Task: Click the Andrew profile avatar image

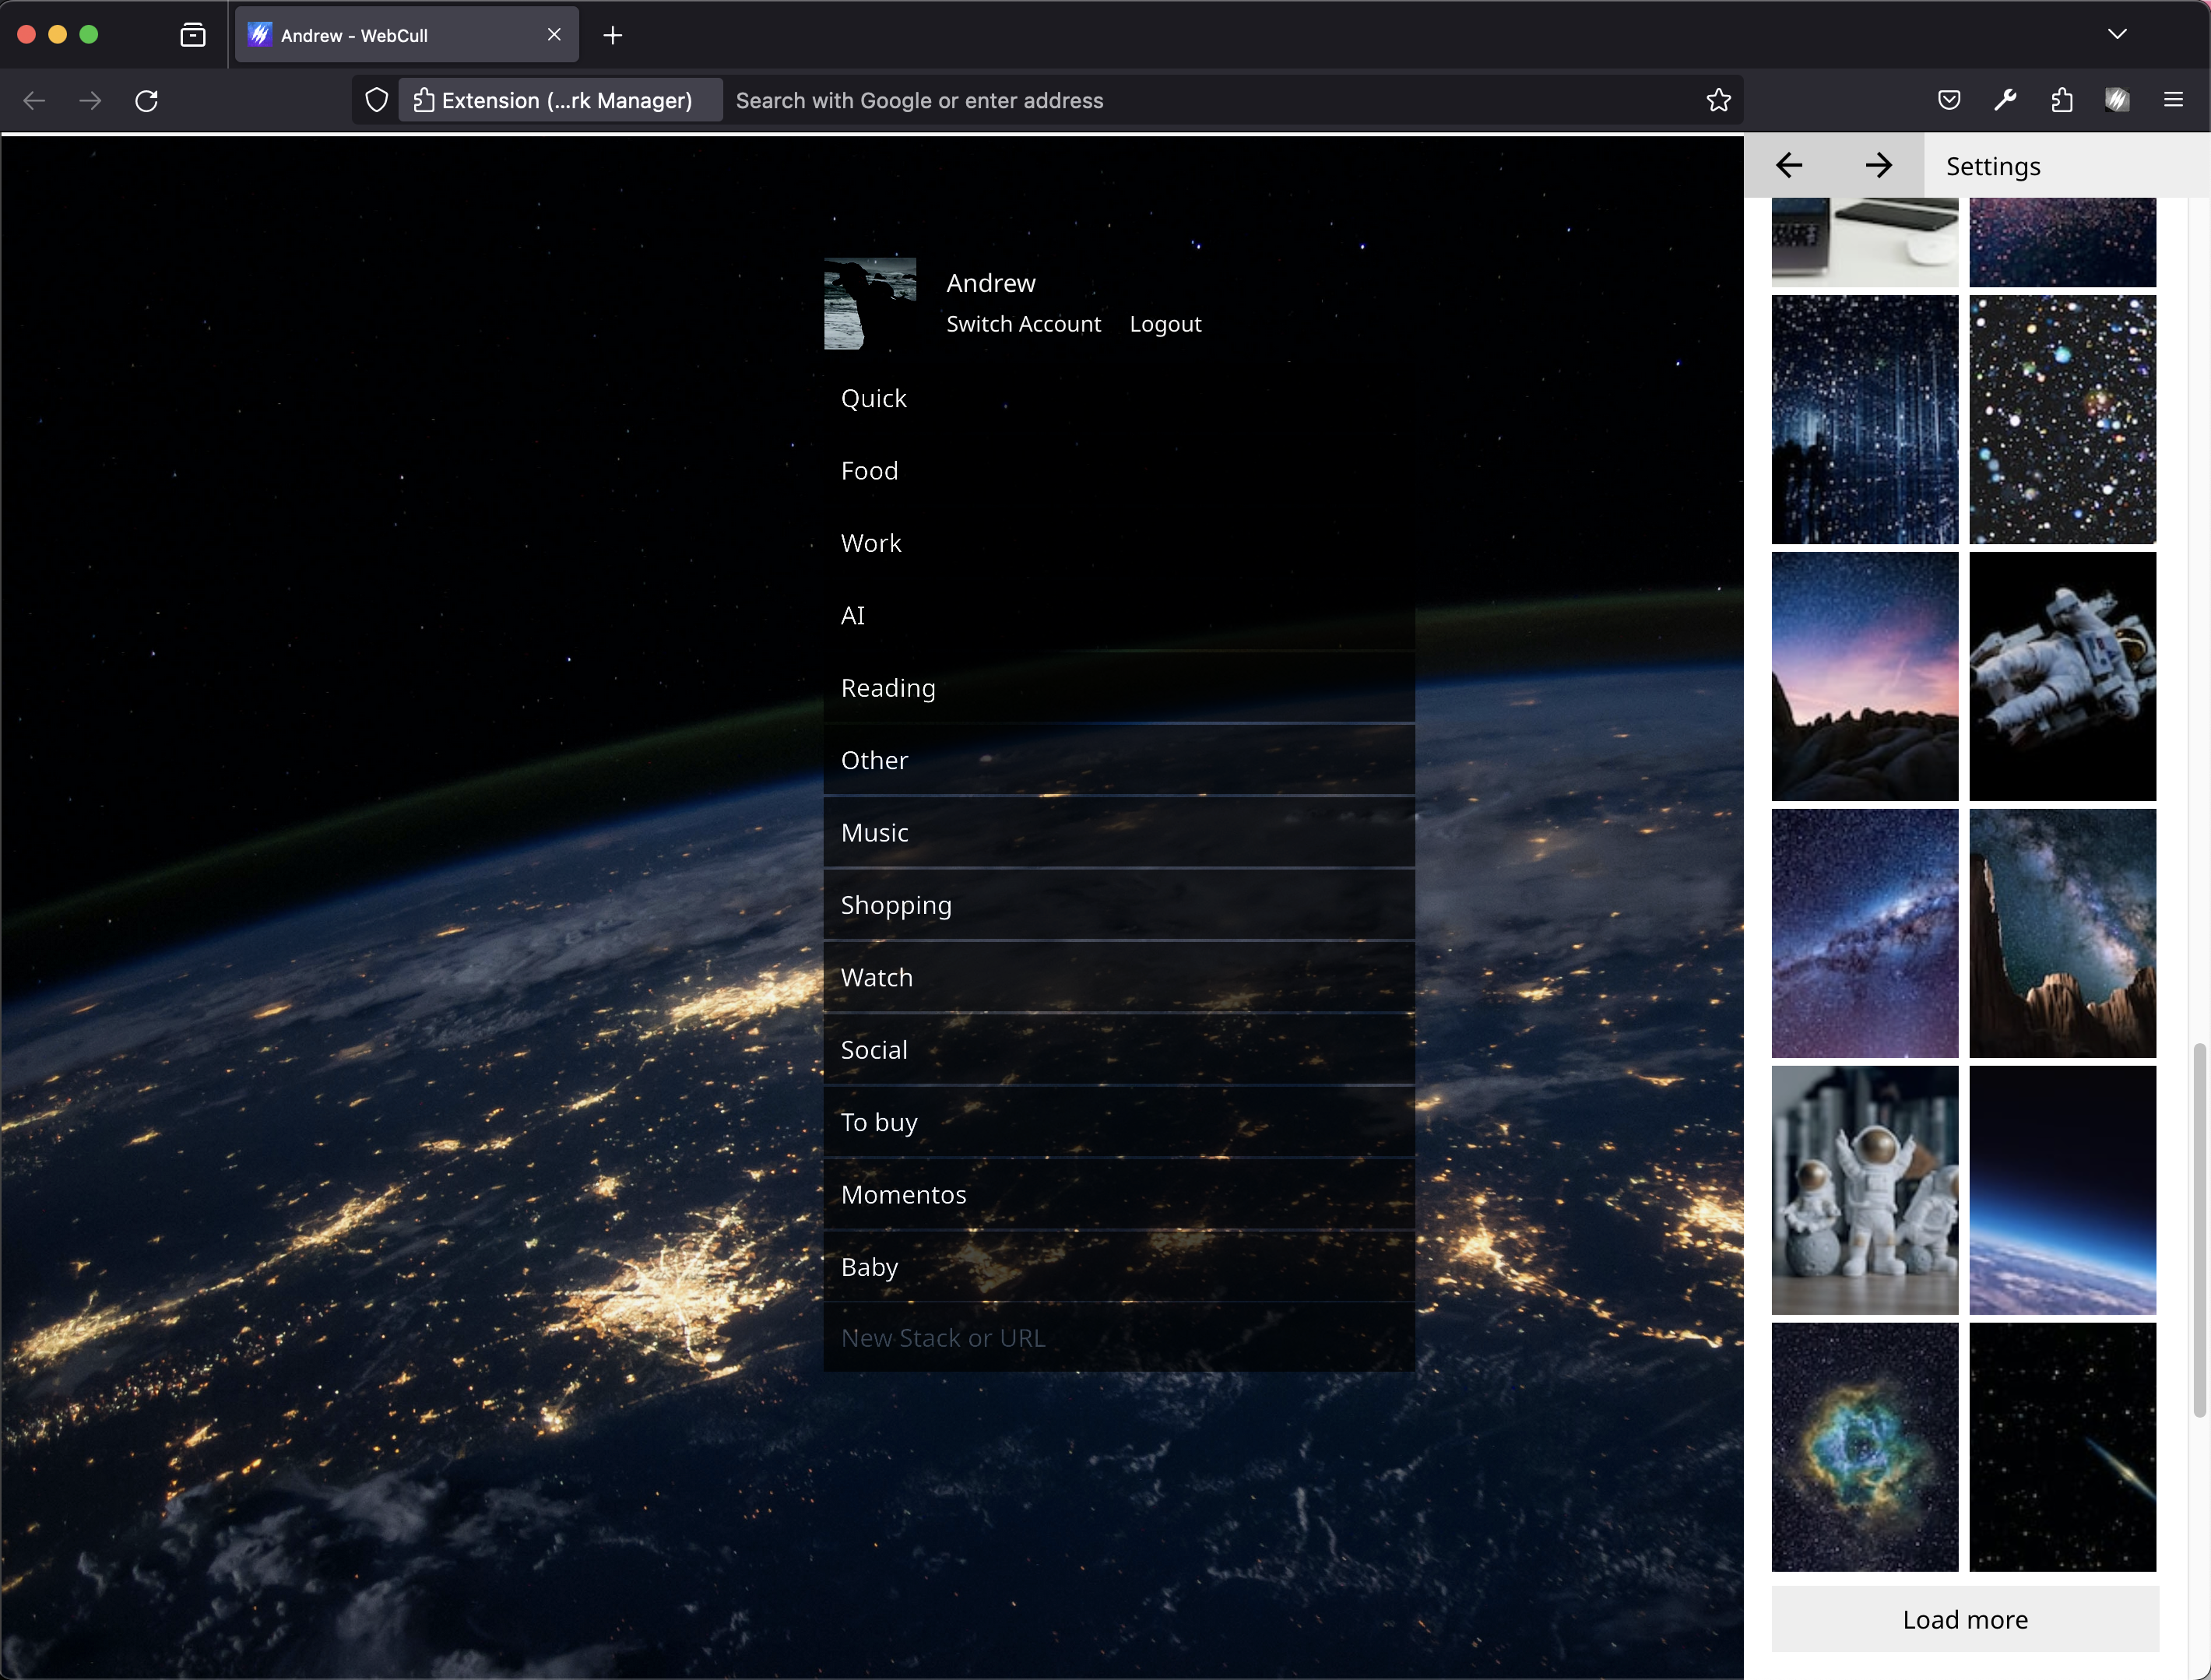Action: (x=870, y=304)
